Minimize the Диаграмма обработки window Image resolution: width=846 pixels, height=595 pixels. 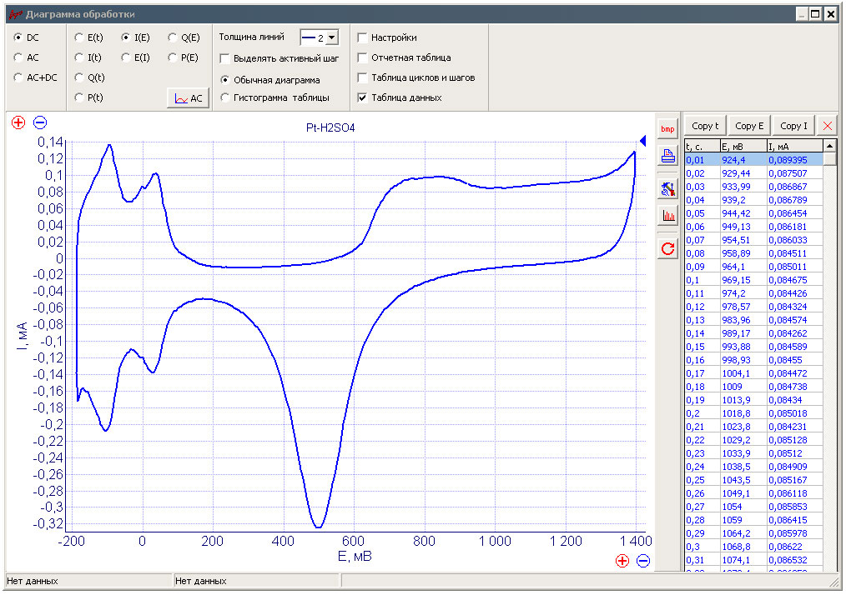803,14
